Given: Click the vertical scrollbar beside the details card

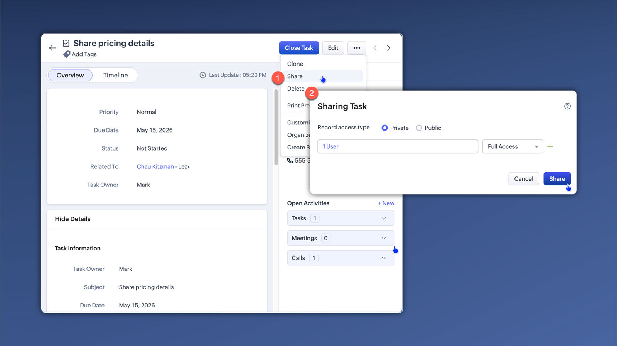Looking at the screenshot, I should (276, 127).
